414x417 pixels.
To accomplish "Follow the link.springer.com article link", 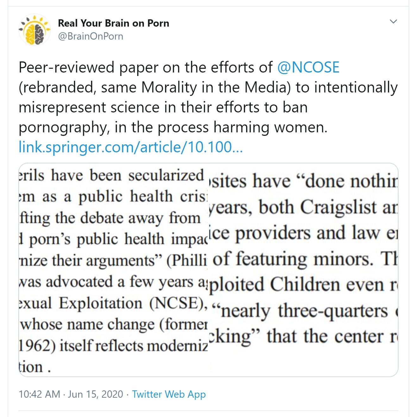I will tap(130, 147).
